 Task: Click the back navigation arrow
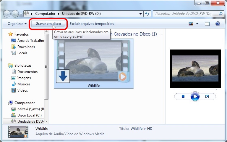7,14
